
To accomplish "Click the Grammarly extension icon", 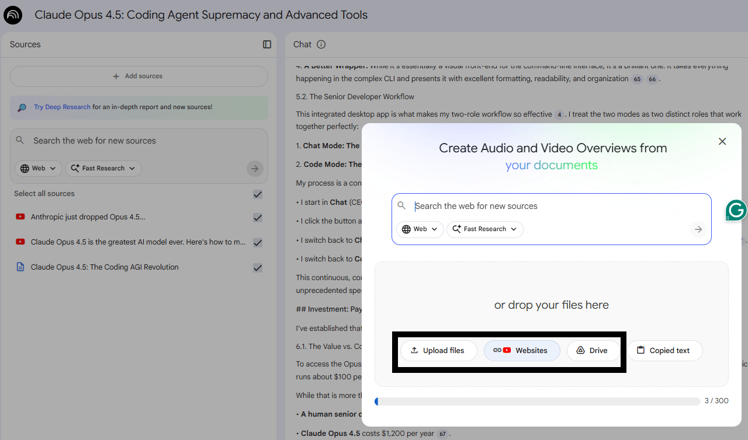I will pos(736,210).
